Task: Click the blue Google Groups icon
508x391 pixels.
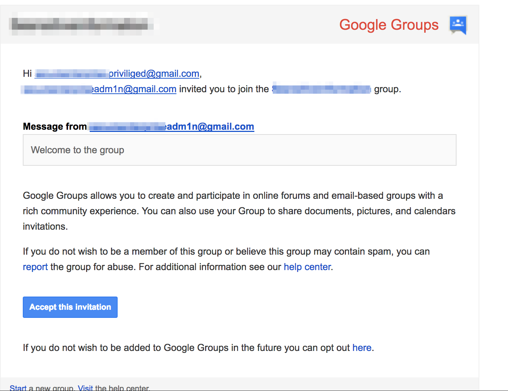Action: [x=458, y=25]
